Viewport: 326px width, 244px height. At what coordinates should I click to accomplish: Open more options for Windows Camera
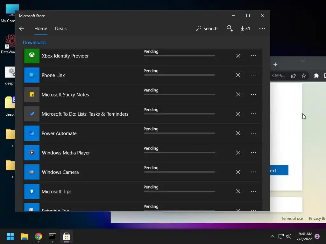[253, 172]
